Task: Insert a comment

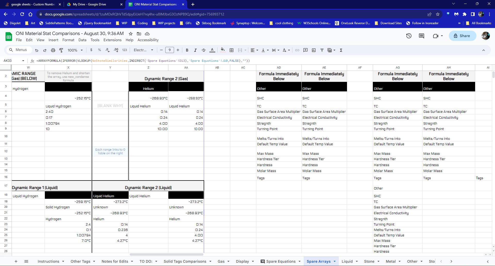Action: tap(306, 50)
